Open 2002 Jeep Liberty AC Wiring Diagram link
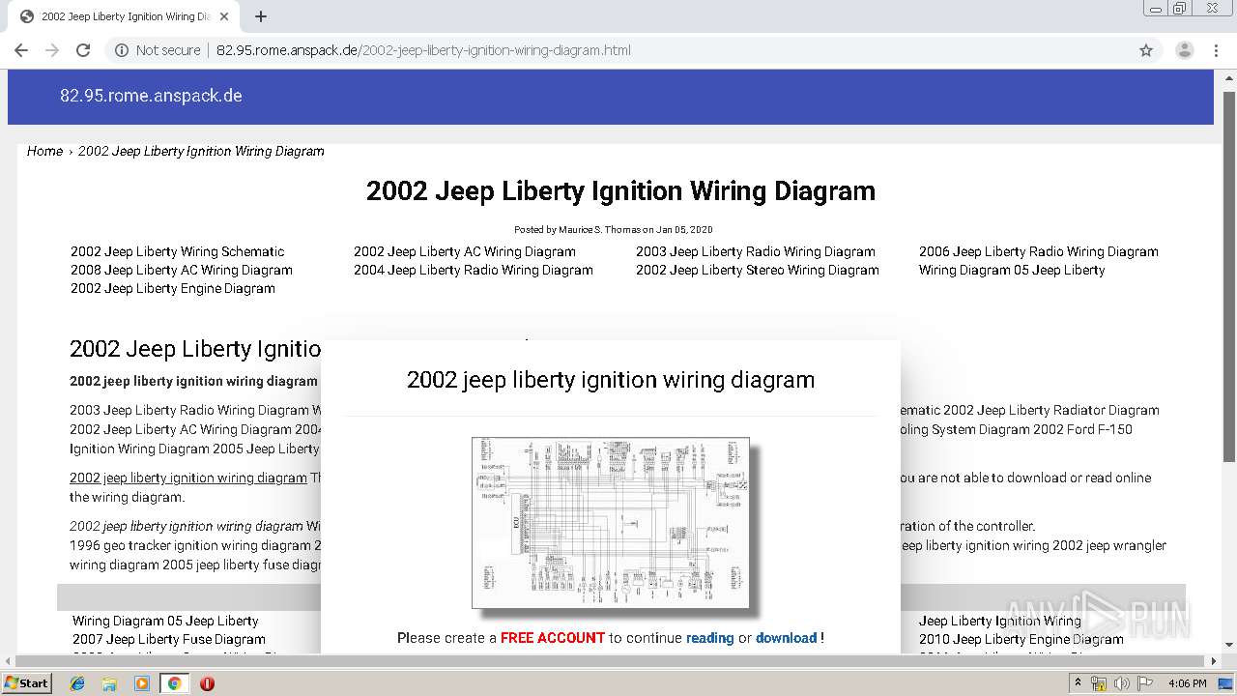This screenshot has width=1237, height=696. 465,251
